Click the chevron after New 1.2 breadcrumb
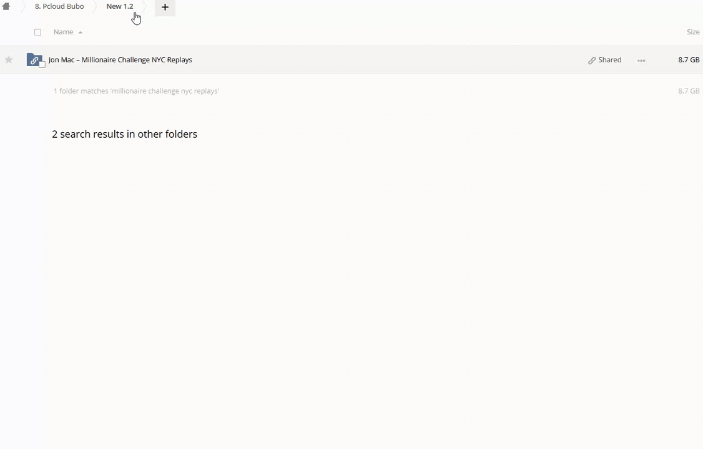 pyautogui.click(x=144, y=7)
